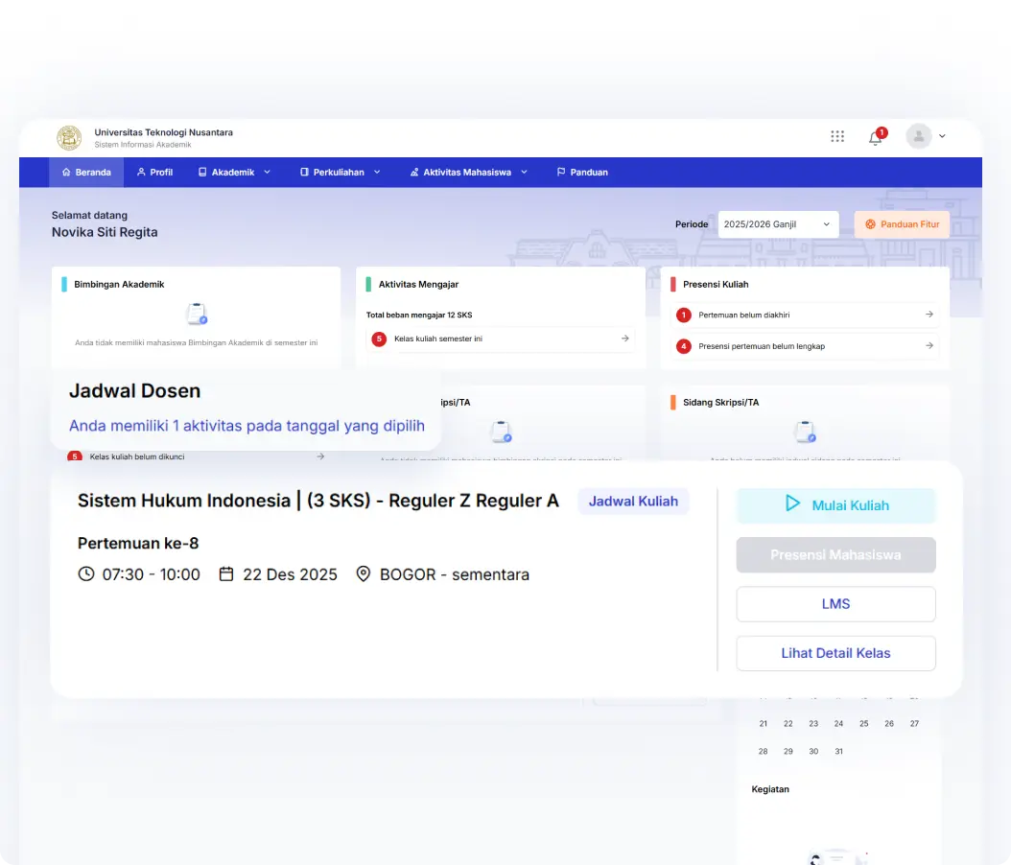Go to the Beranda tab

[86, 173]
